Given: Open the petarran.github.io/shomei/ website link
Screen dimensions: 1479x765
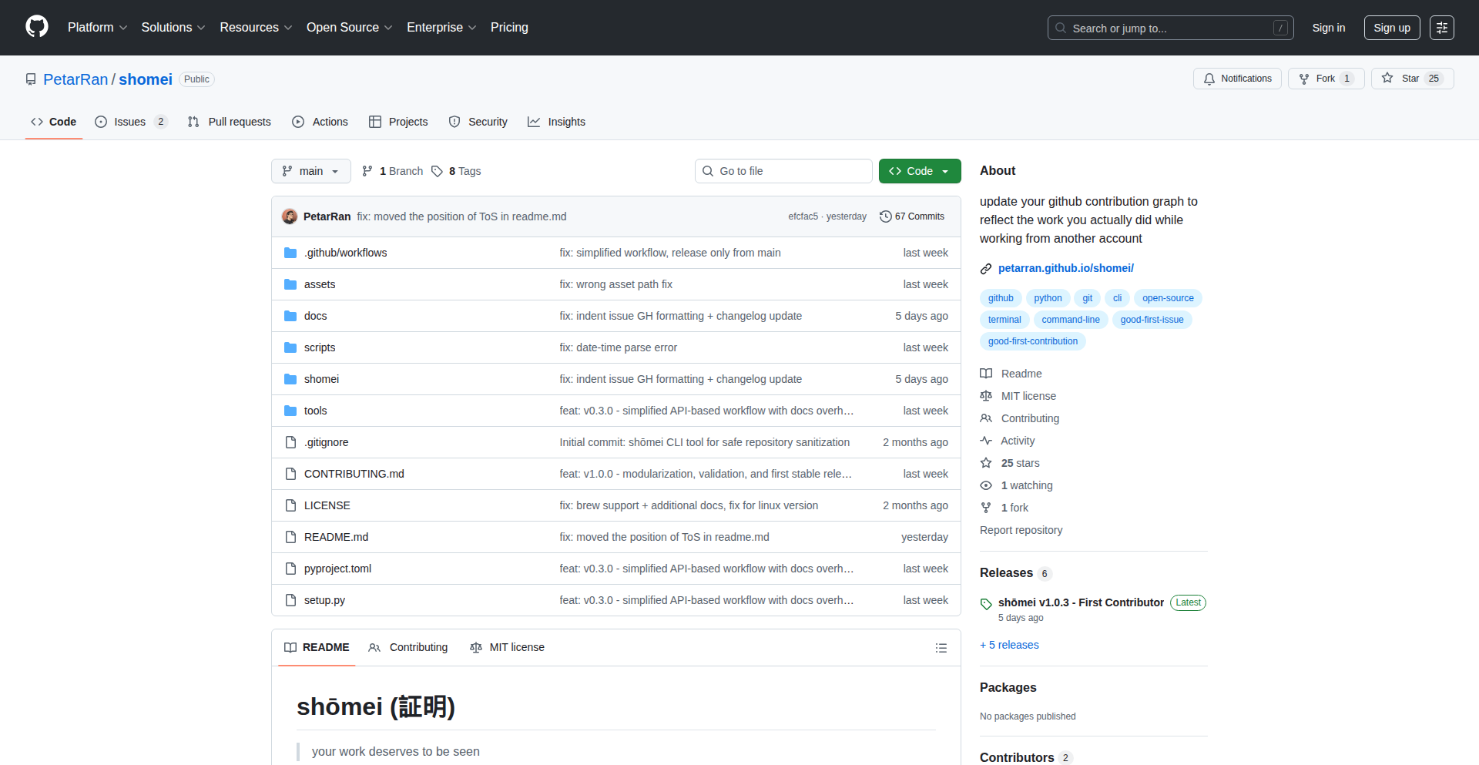Looking at the screenshot, I should (x=1065, y=268).
